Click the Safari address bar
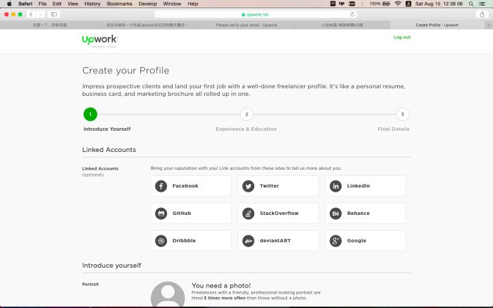Image resolution: width=493 pixels, height=308 pixels. pyautogui.click(x=255, y=14)
